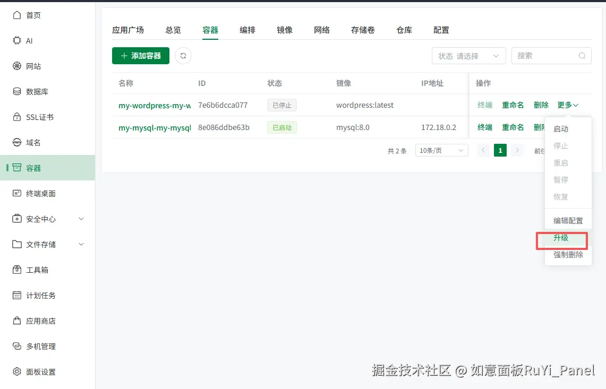
Task: Click the 面板设置 gear icon
Action: pos(17,371)
